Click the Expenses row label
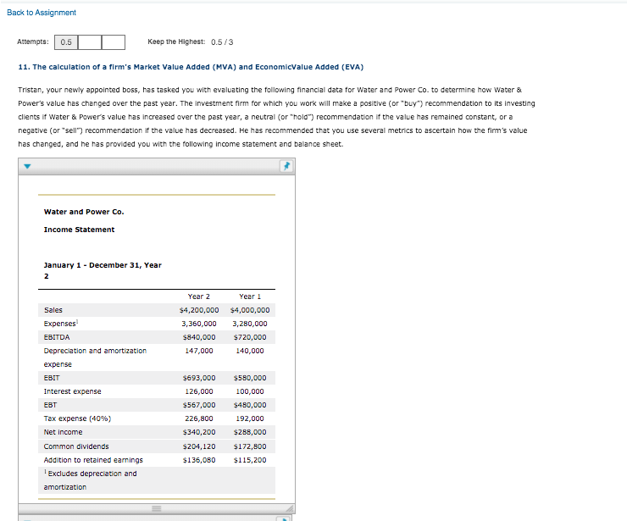This screenshot has height=521, width=627. tap(61, 324)
